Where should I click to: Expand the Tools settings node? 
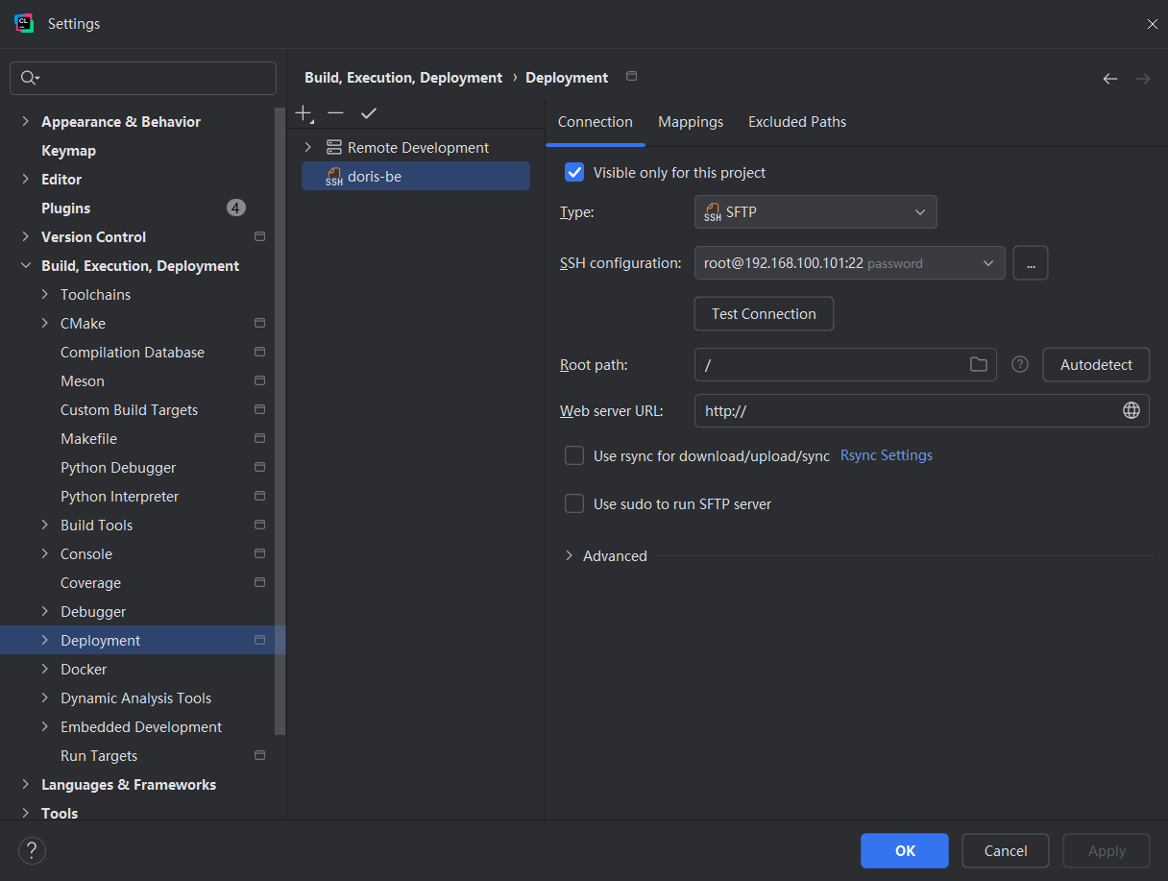pyautogui.click(x=25, y=814)
